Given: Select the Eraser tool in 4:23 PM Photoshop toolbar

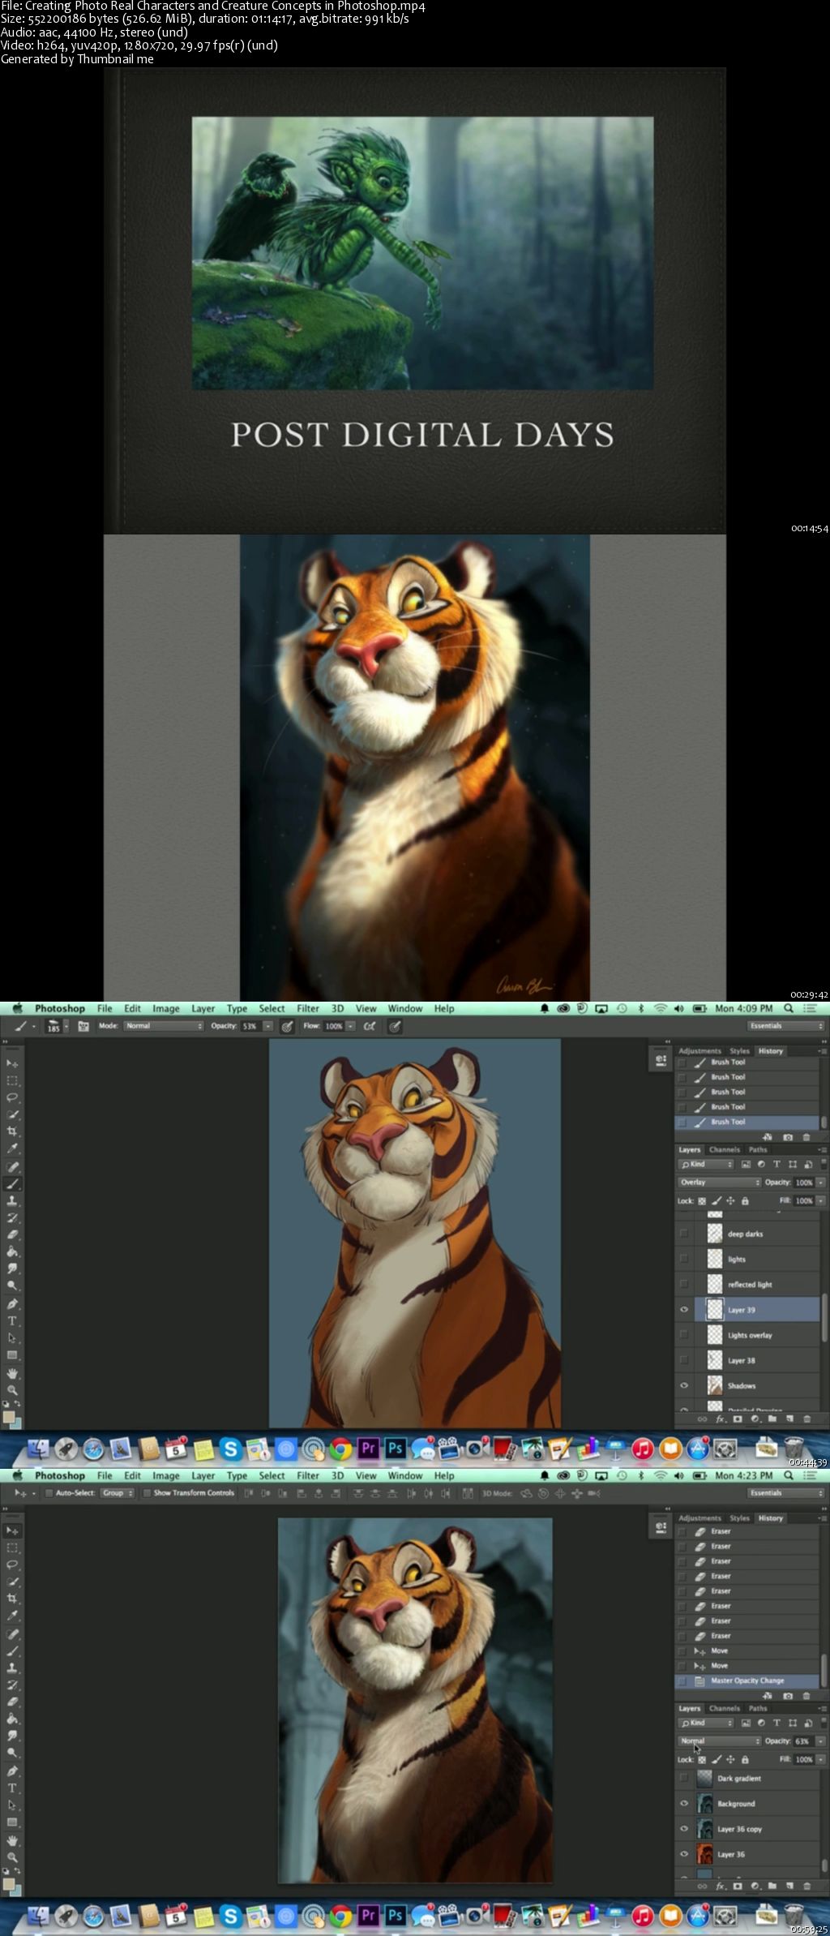Looking at the screenshot, I should [x=12, y=1702].
